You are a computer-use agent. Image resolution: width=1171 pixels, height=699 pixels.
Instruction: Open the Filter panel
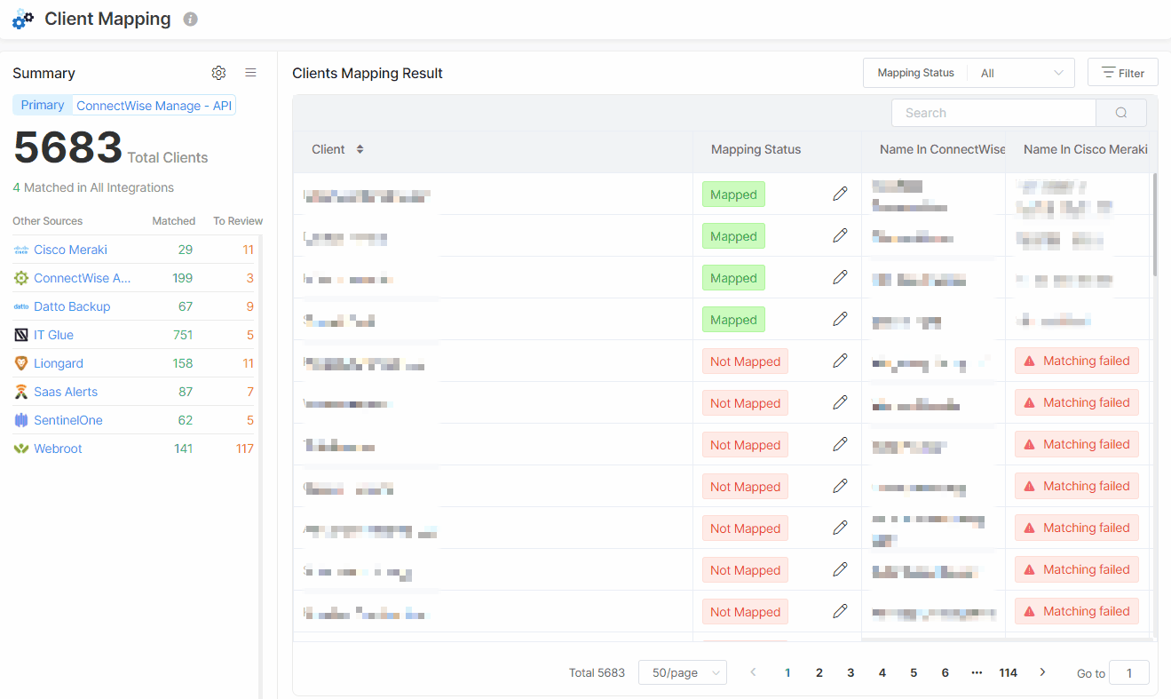[x=1122, y=72]
